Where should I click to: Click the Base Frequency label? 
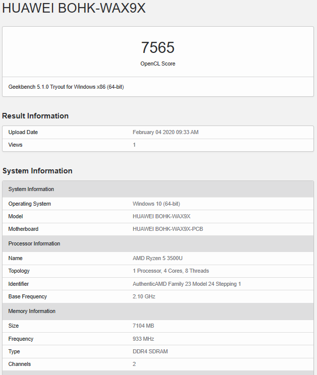pos(28,296)
